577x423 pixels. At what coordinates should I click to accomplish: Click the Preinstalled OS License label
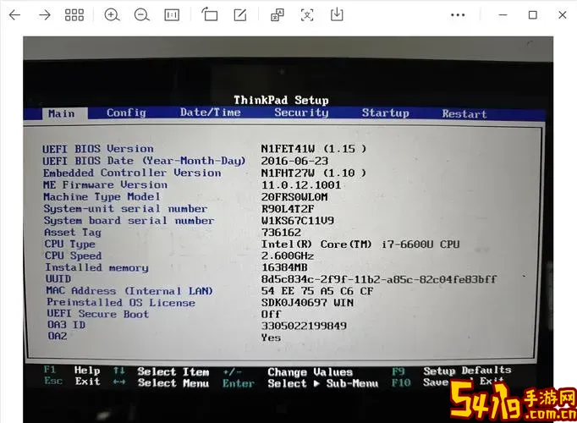click(121, 303)
